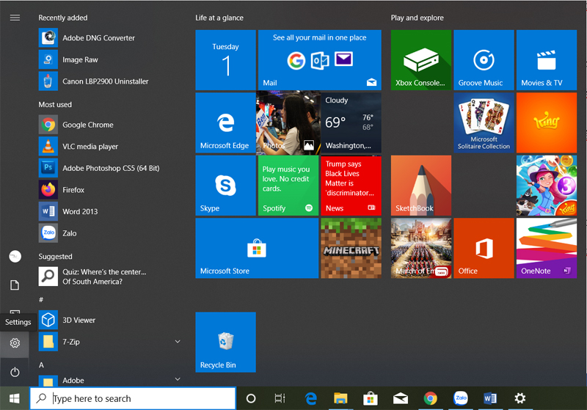
Task: Open the Microsoft Store tile
Action: tap(257, 249)
